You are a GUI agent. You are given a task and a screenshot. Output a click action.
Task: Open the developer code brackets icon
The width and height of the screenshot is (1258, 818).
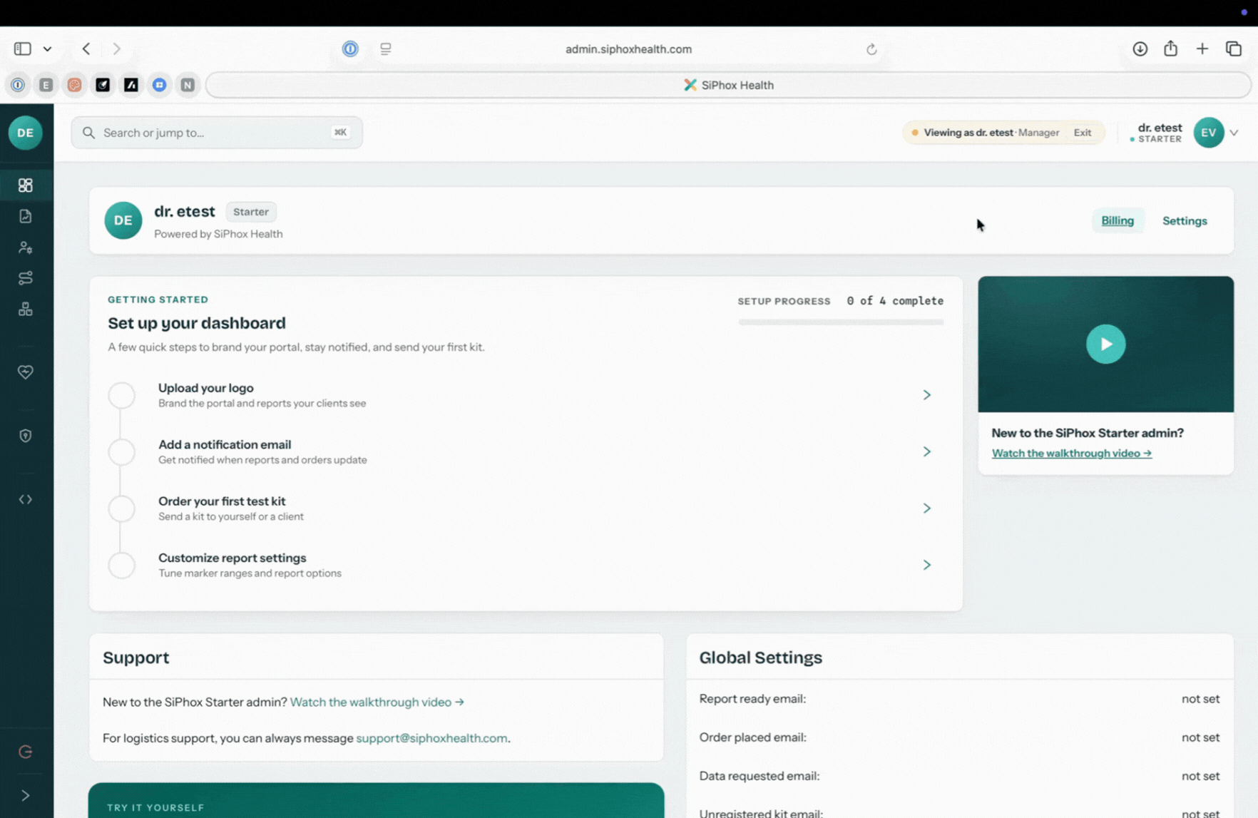click(26, 499)
